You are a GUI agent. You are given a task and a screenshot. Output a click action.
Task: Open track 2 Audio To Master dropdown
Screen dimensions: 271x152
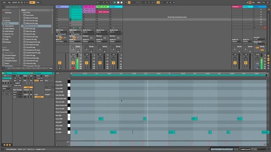(x=76, y=41)
